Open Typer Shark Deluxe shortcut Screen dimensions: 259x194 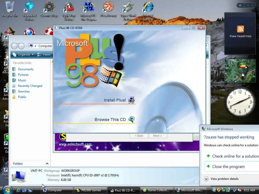[128, 11]
